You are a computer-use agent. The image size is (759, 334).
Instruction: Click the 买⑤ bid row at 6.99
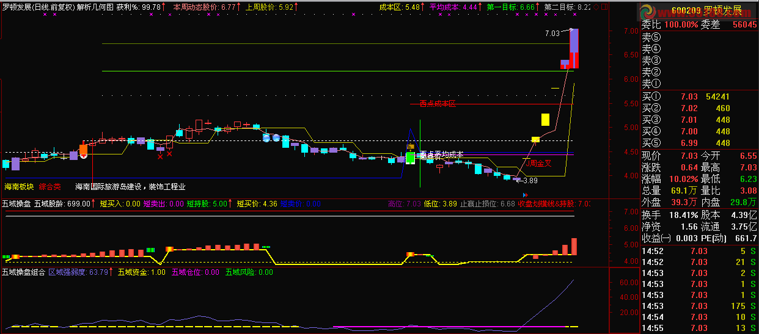(x=700, y=143)
